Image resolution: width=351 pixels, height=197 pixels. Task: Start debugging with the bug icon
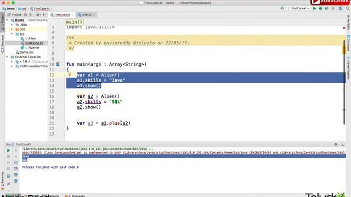pyautogui.click(x=320, y=9)
